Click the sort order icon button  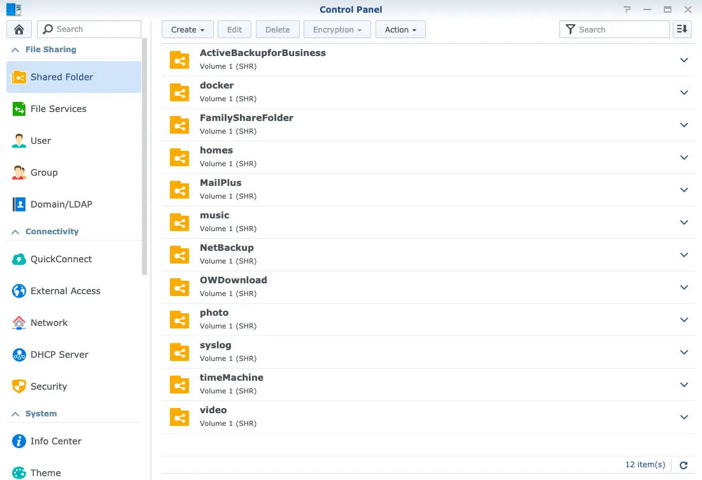(x=682, y=29)
